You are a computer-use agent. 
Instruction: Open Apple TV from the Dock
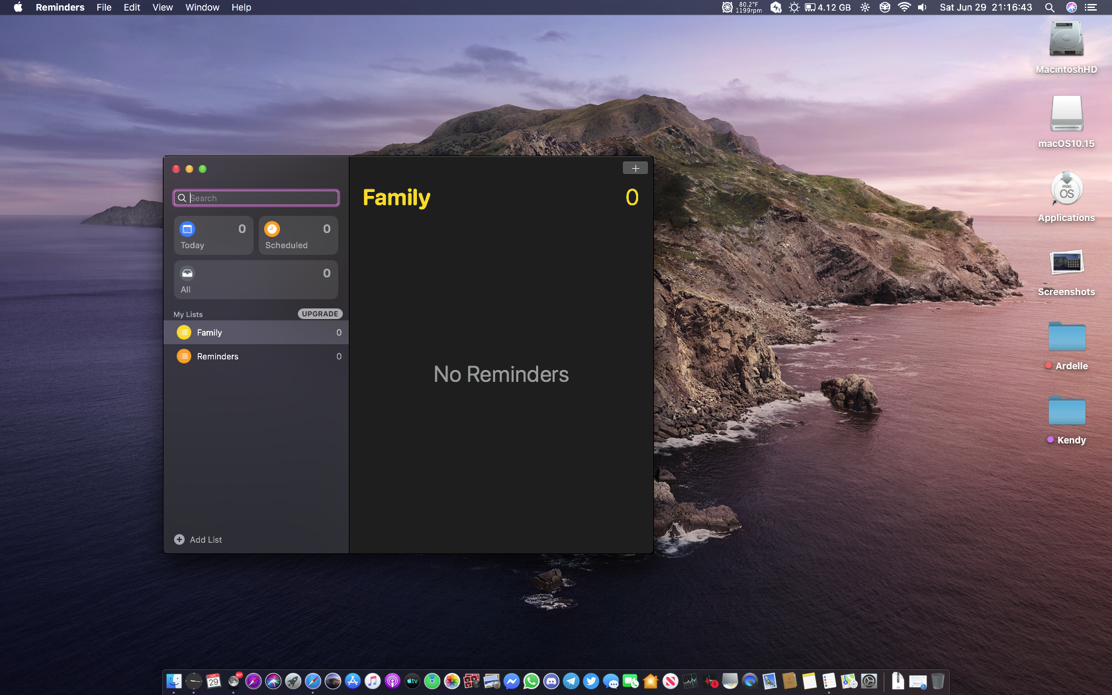coord(412,681)
